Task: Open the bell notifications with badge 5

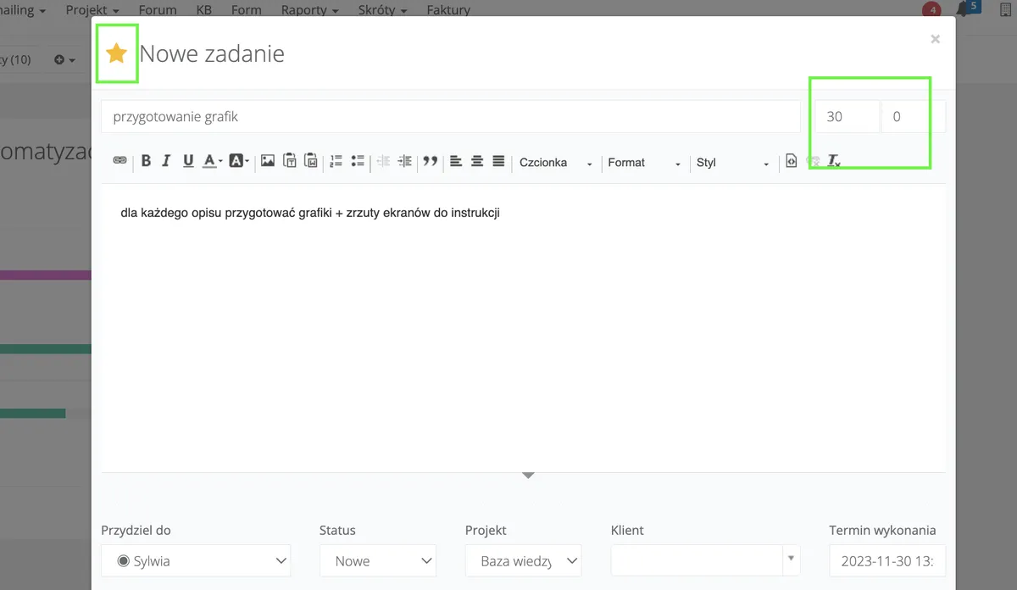Action: coord(967,8)
